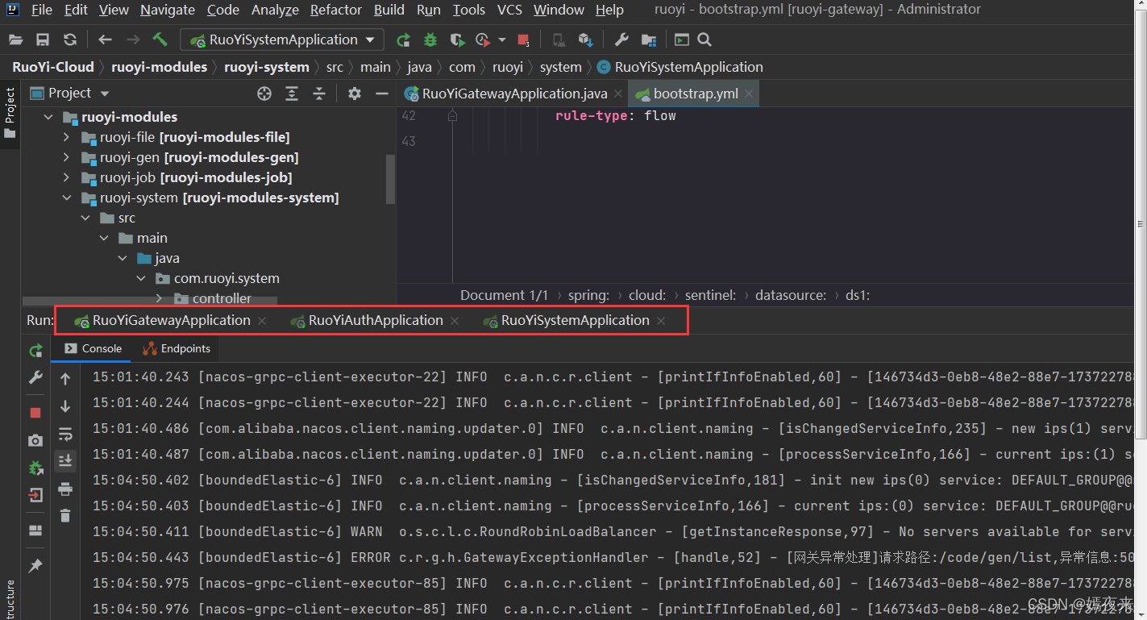Collapse the ruoyi-modules tree node
Viewport: 1147px width, 620px height.
click(x=48, y=117)
